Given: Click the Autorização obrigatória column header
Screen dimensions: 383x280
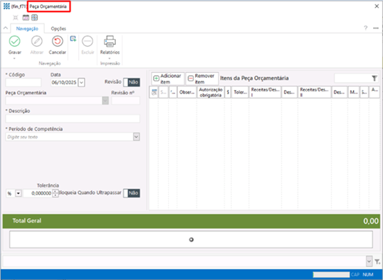Looking at the screenshot, I should (x=210, y=92).
